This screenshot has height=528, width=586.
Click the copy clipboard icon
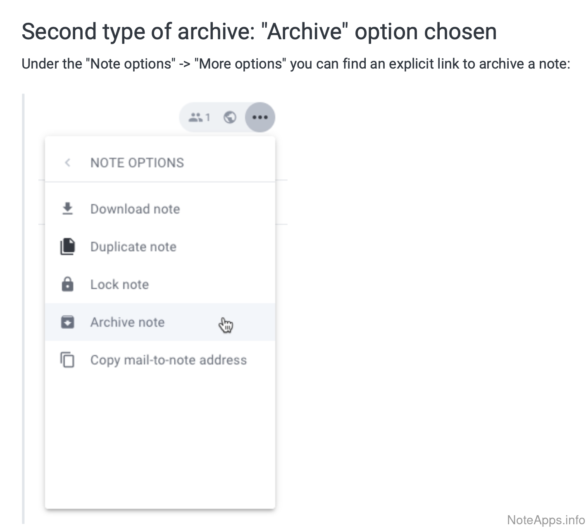tap(67, 360)
